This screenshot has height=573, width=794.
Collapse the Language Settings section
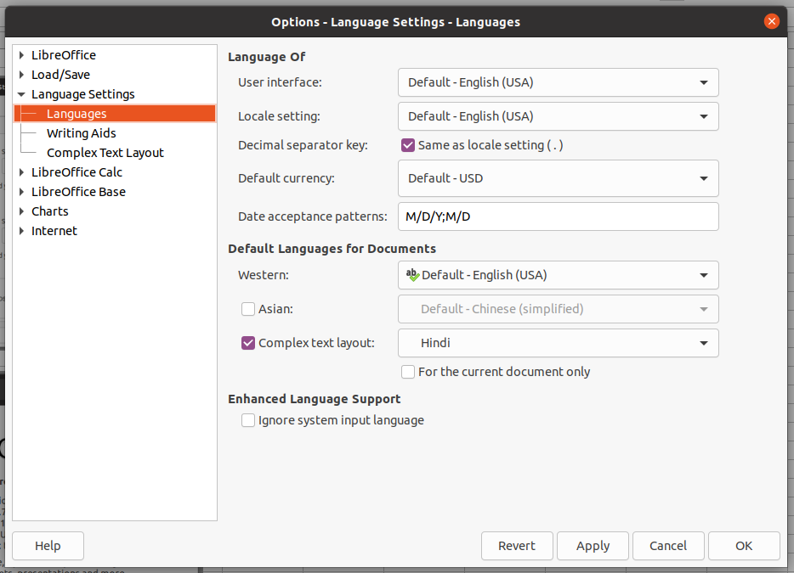click(x=21, y=93)
